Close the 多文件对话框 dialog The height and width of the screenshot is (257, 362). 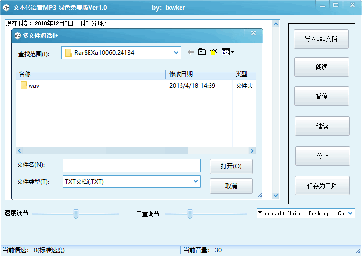click(x=253, y=33)
